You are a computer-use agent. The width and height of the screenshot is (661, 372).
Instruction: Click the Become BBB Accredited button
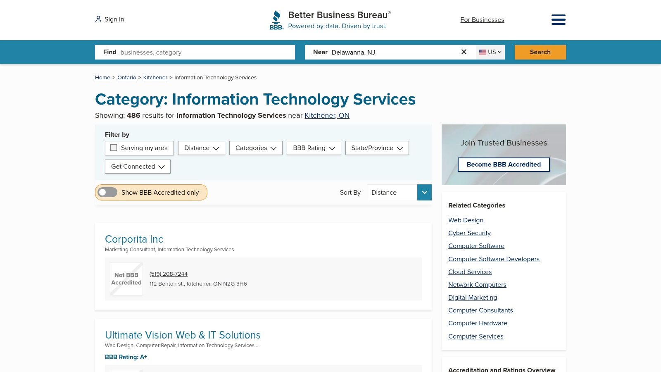(x=503, y=165)
